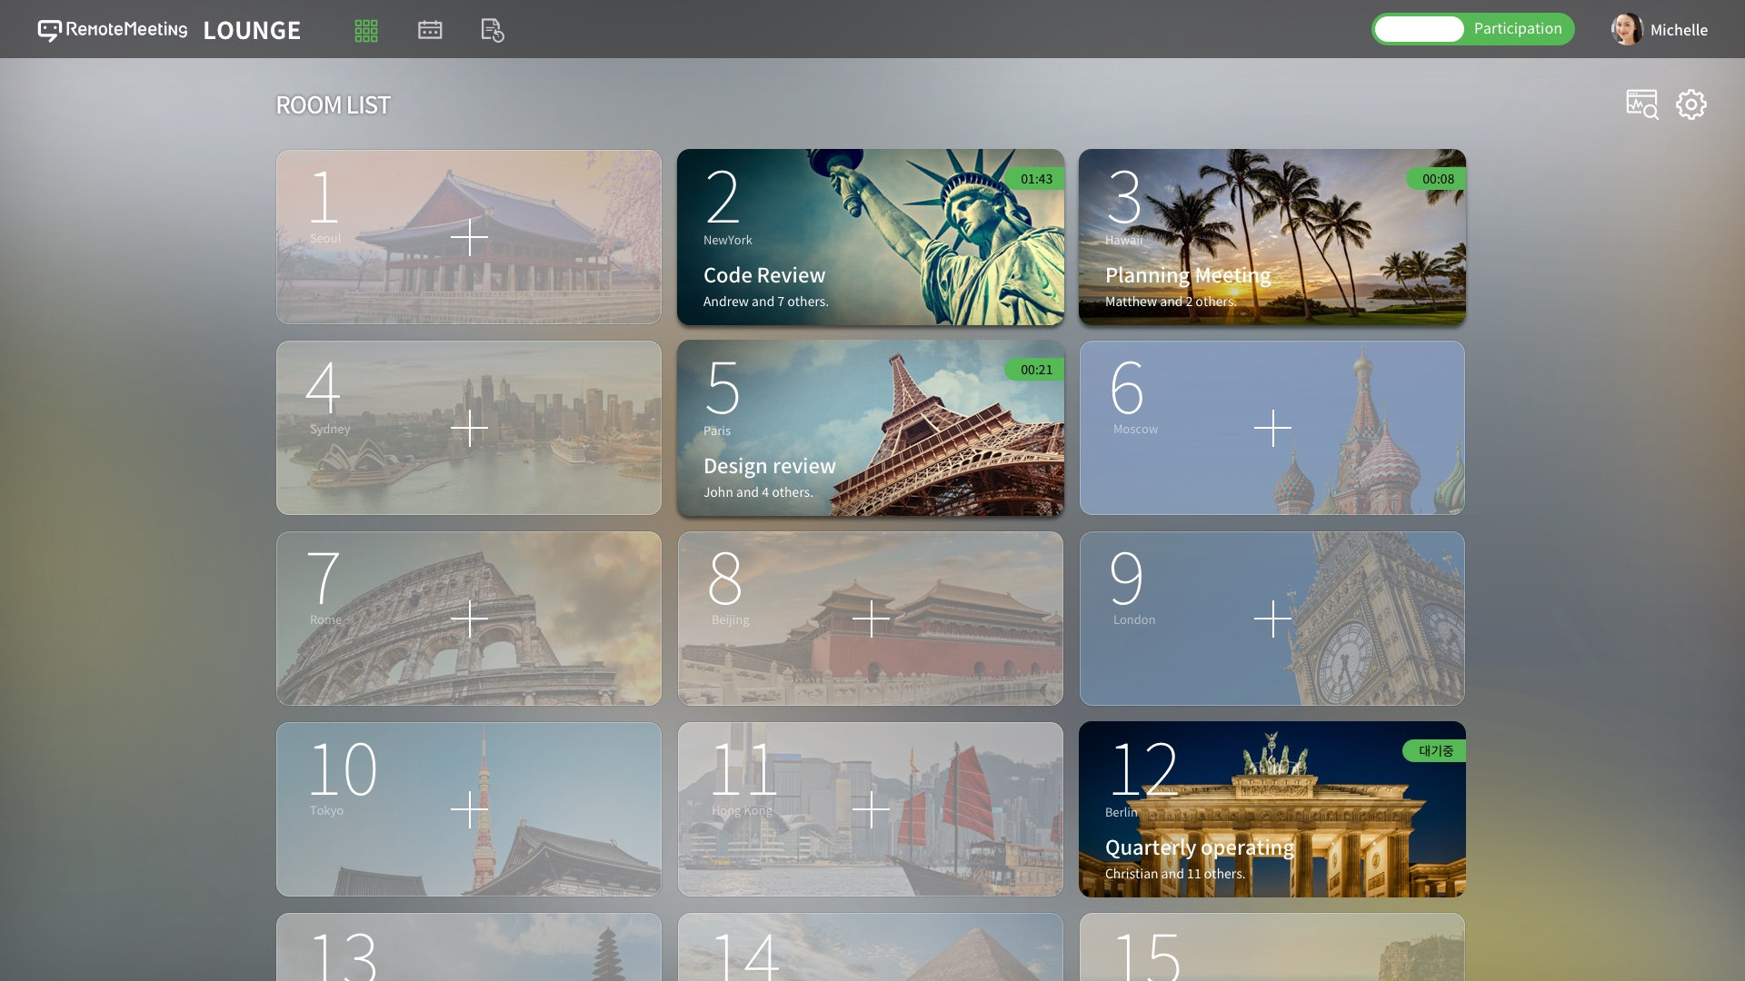Start a meeting in the Tokyo room
Screen dimensions: 1745x981
click(x=469, y=809)
